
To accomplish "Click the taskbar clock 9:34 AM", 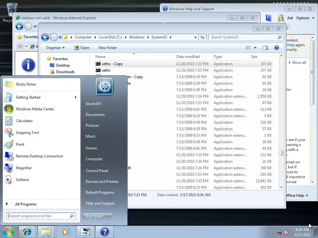I will pos(302,230).
